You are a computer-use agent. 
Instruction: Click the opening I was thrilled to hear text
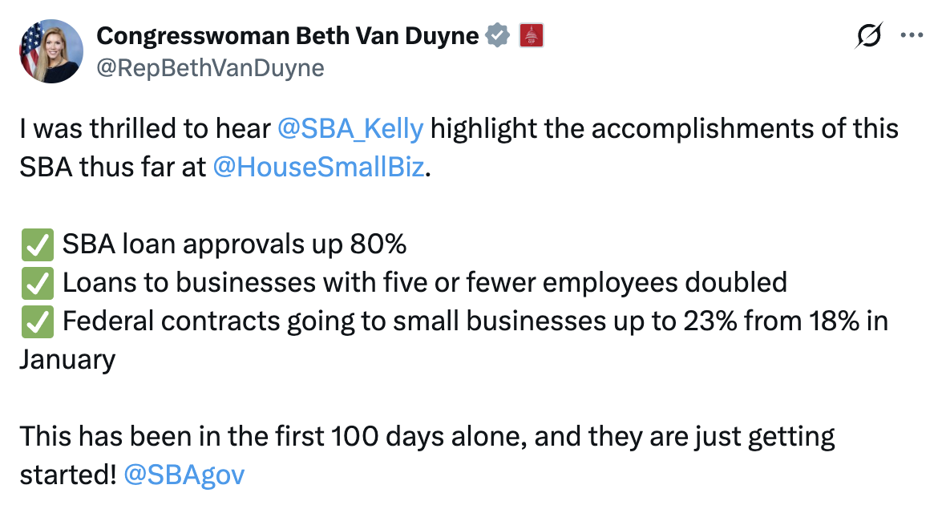tap(145, 128)
